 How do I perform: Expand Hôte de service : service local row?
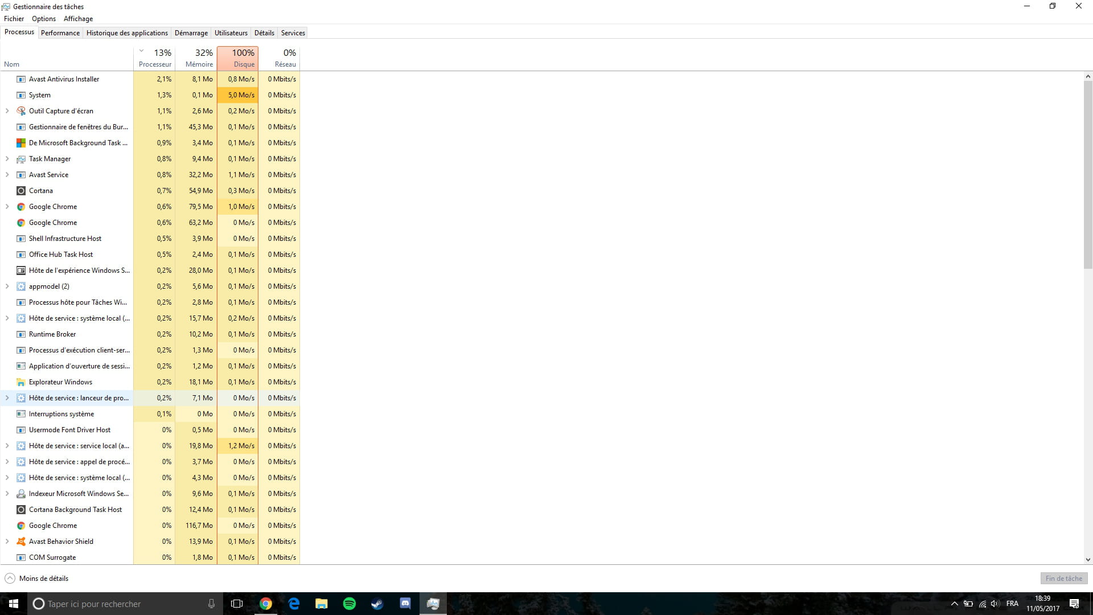[x=7, y=446]
